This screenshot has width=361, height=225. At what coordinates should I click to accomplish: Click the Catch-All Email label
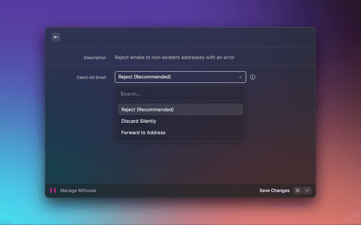click(x=91, y=77)
